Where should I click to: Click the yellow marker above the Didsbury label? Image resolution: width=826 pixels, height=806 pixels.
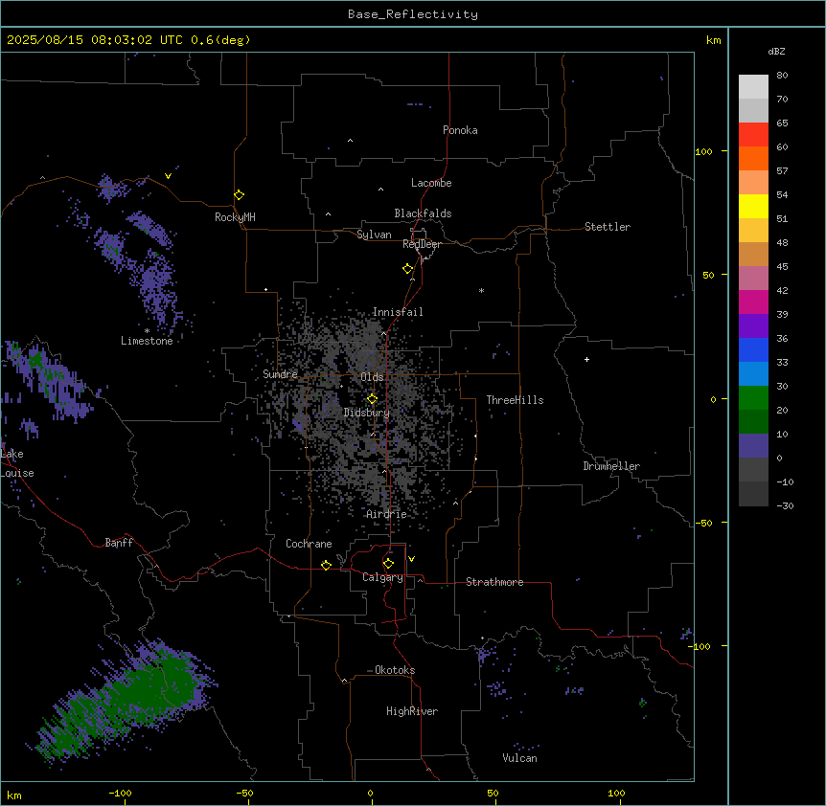(x=372, y=399)
